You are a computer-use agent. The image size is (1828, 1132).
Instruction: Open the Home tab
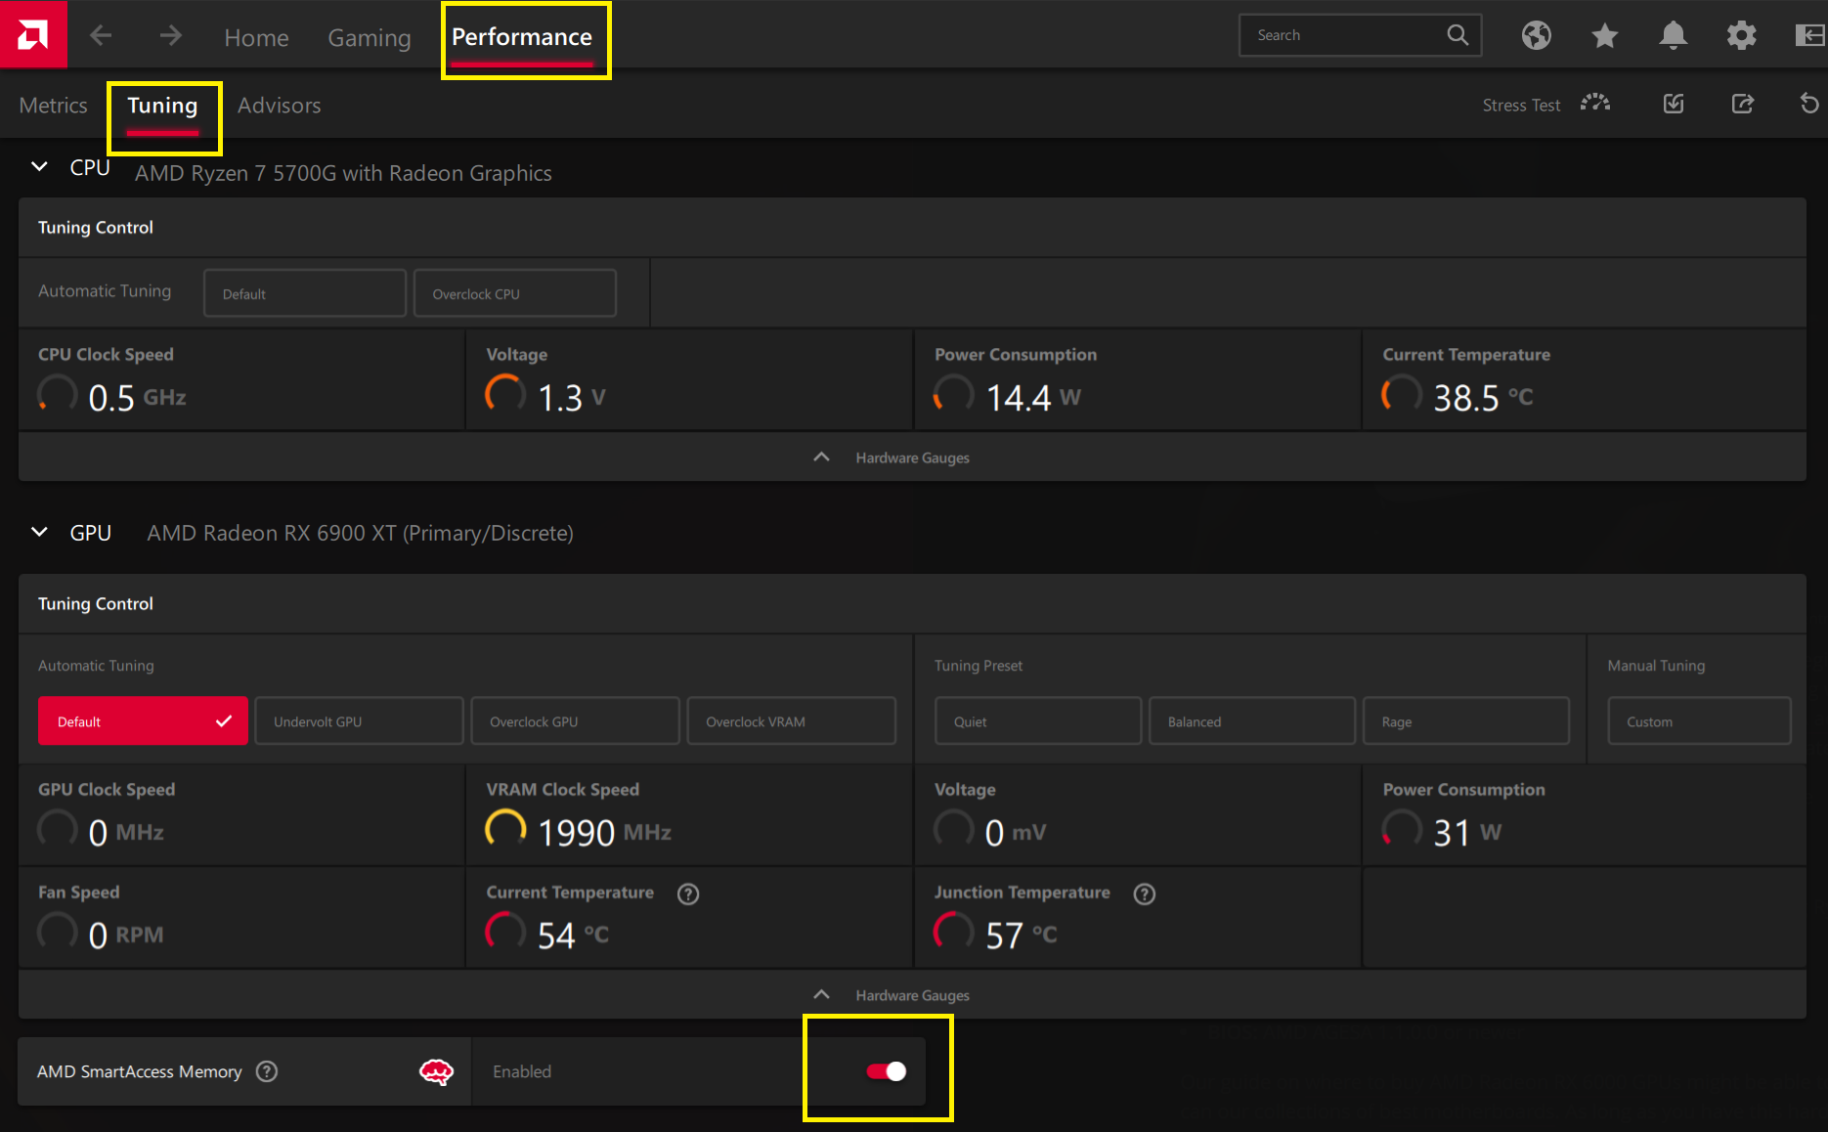(256, 37)
